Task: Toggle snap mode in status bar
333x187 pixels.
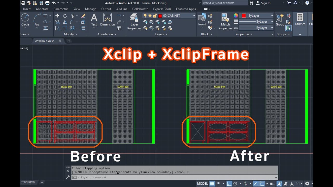Action: 219,184
